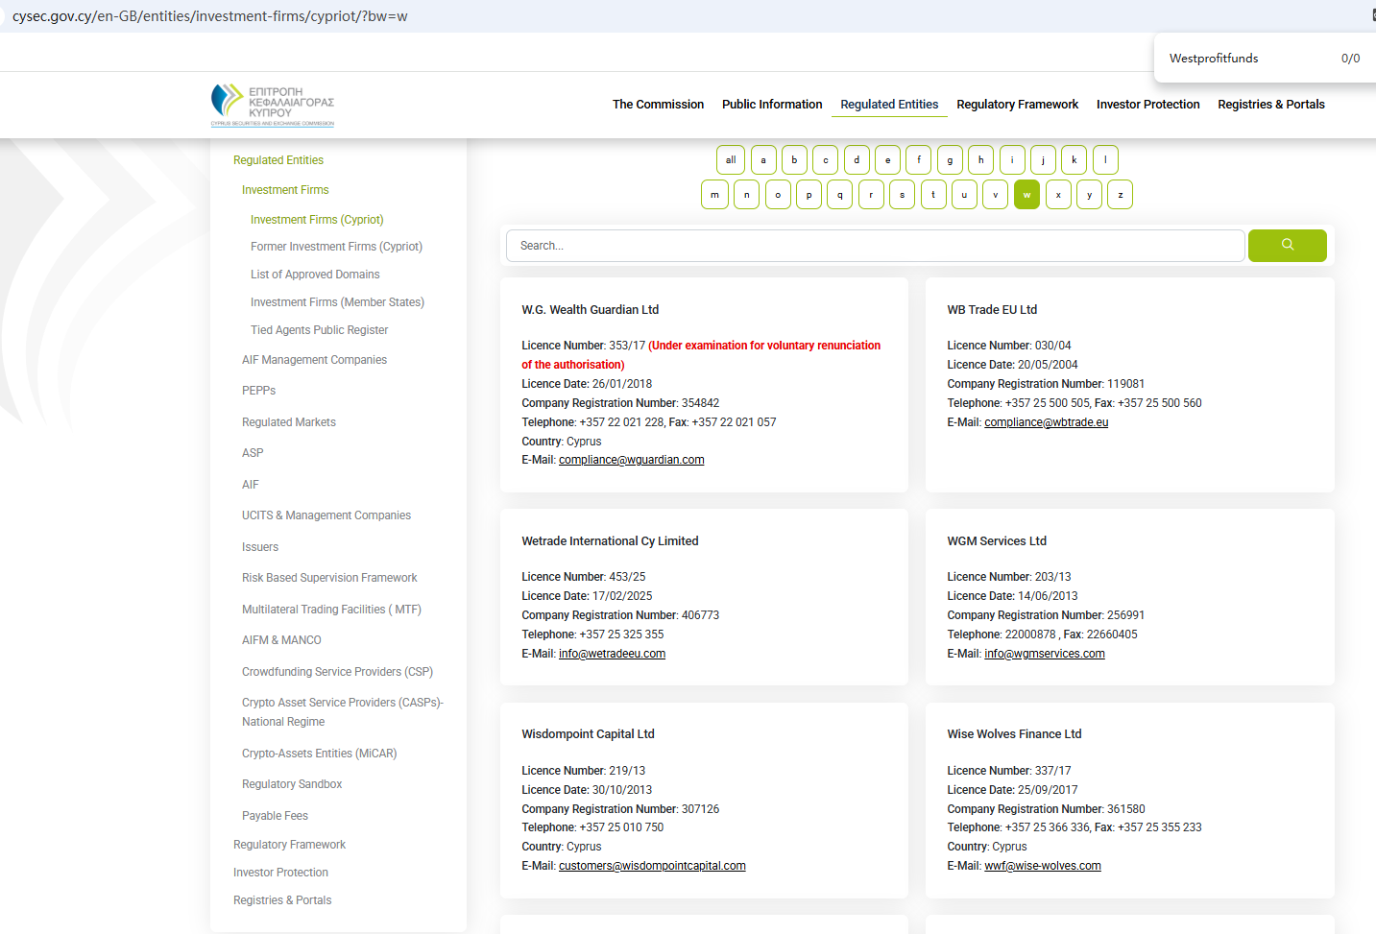Screen dimensions: 1376x934
Task: Click compliance@wguardian.com email link
Action: (631, 461)
